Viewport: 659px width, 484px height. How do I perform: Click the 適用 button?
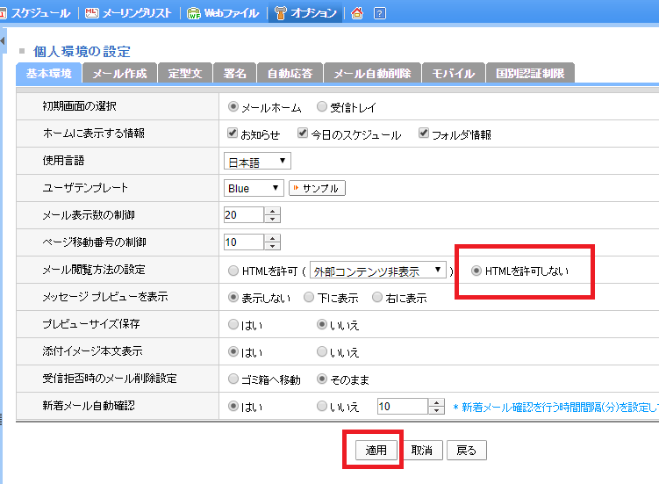pos(376,451)
